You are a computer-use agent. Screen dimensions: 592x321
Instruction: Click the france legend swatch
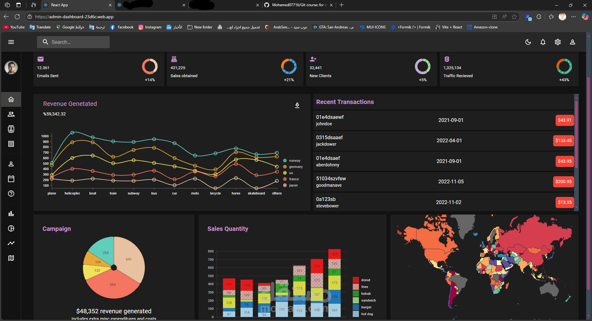point(285,179)
